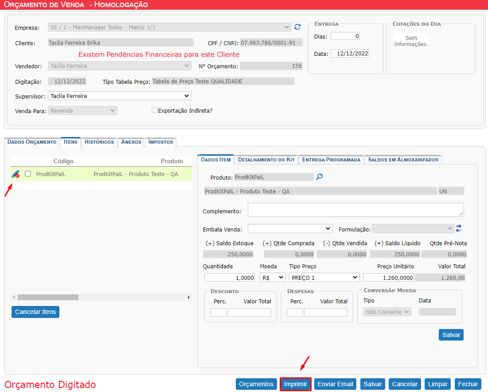The image size is (488, 392).
Task: Open the Formulação dropdown
Action: tap(413, 229)
